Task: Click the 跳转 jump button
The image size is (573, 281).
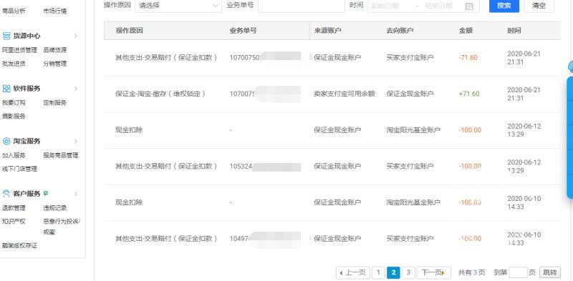Action: 549,272
